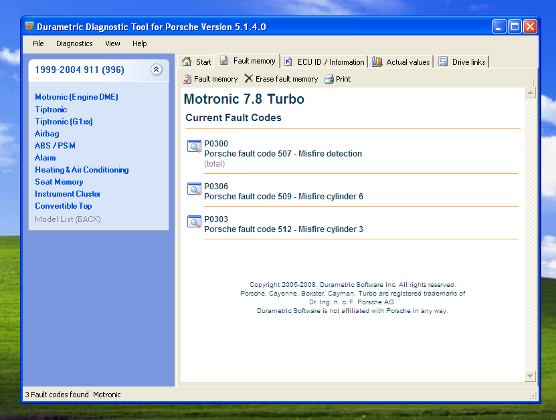Image resolution: width=556 pixels, height=420 pixels.
Task: Open the Help menu
Action: (140, 43)
